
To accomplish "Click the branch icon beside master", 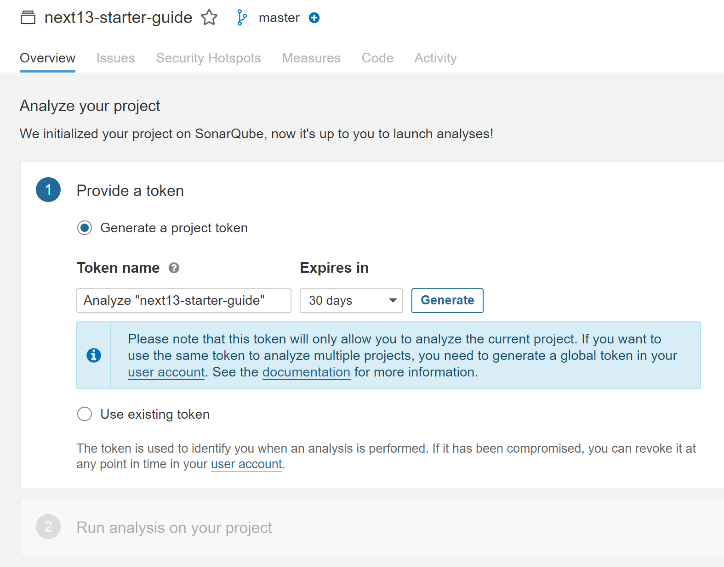I will 241,17.
